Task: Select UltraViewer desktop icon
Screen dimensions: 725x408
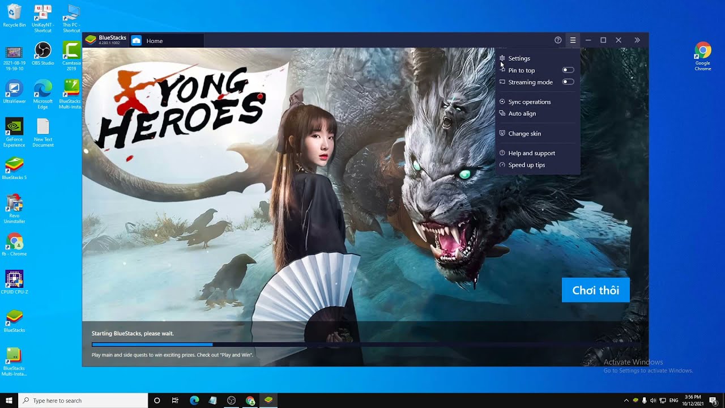Action: click(14, 92)
